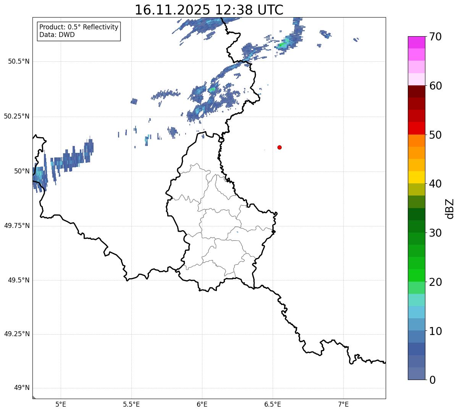Click the title '16.11.2025 12:38 UTC'
Image resolution: width=459 pixels, height=412 pixels.
tap(209, 10)
